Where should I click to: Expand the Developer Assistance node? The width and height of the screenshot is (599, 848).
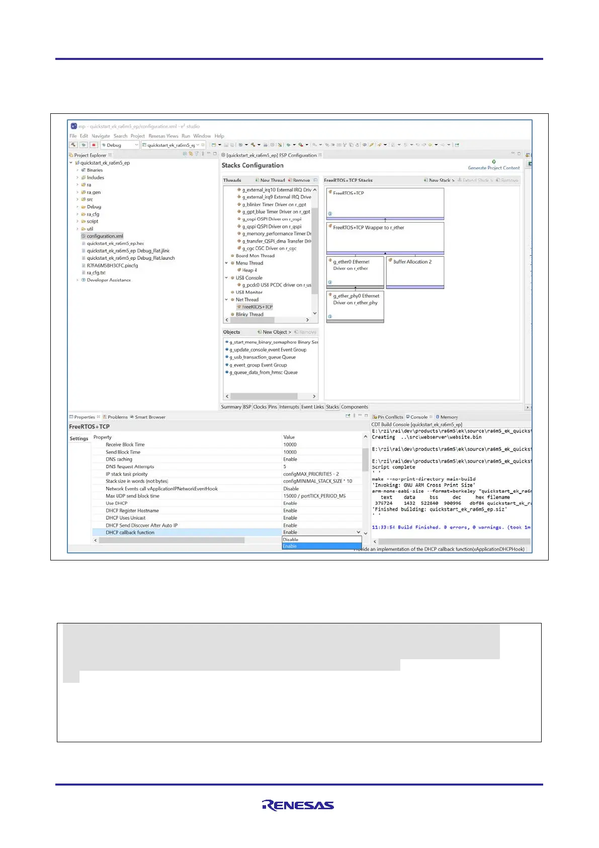coord(77,280)
